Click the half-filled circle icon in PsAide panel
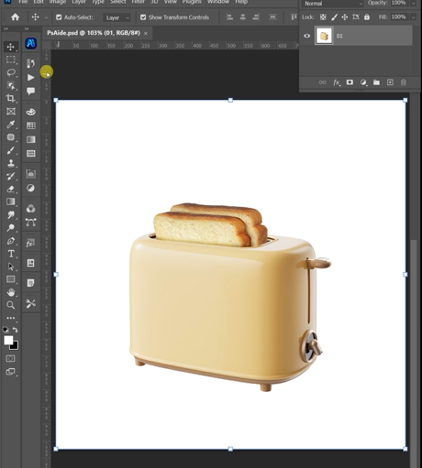The height and width of the screenshot is (468, 422). point(30,188)
